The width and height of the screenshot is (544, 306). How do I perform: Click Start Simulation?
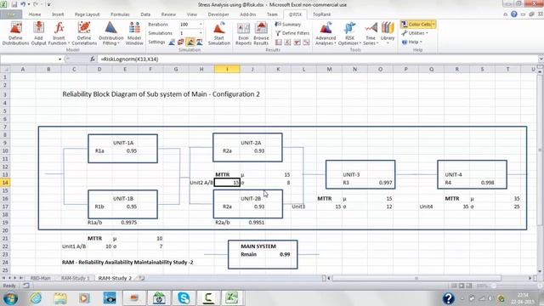(219, 33)
